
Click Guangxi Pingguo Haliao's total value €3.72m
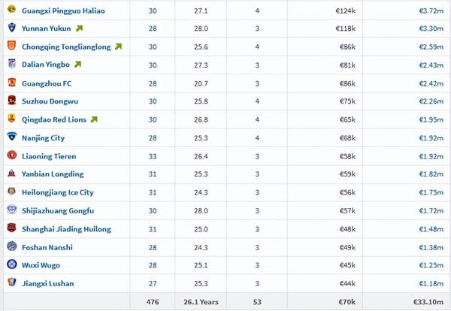coord(431,11)
